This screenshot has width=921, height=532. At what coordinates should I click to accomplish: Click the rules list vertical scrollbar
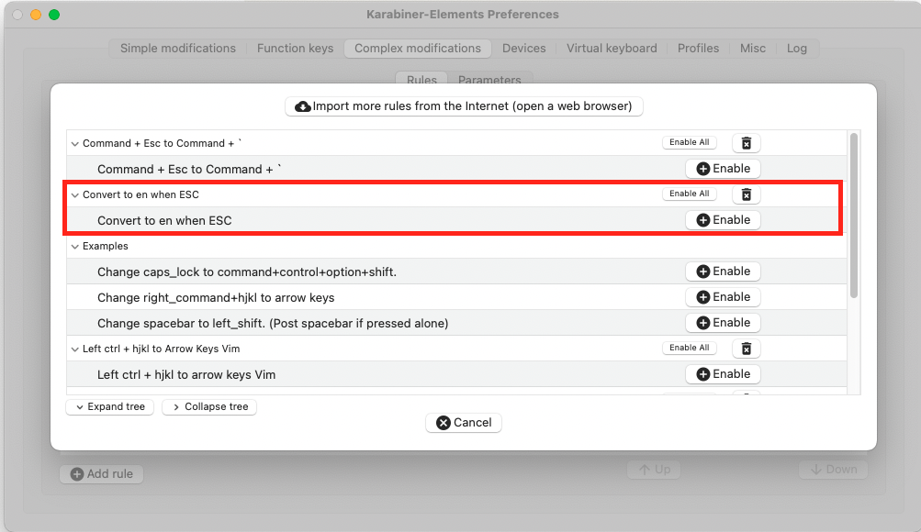[854, 216]
